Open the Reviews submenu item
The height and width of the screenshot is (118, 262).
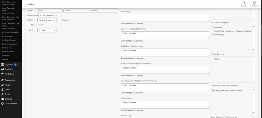[5, 60]
